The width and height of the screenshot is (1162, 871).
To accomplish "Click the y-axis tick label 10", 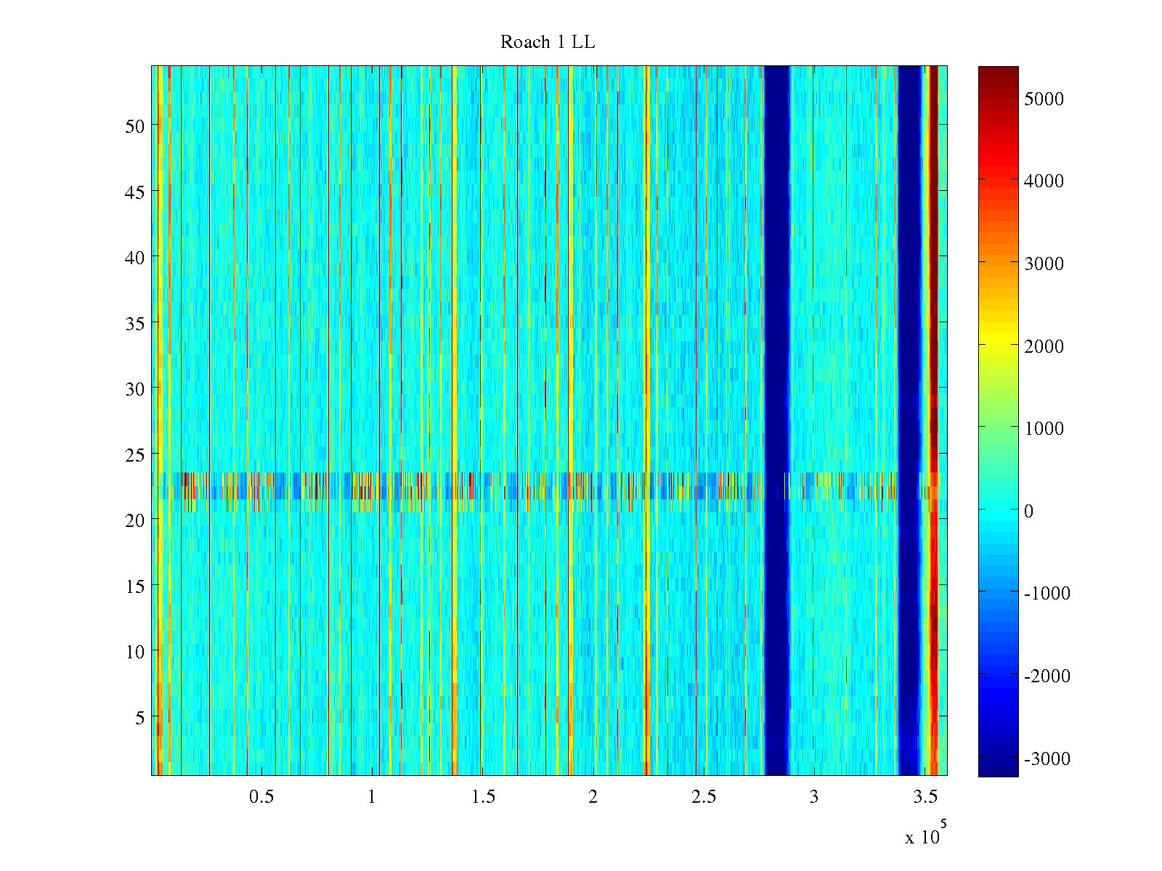I will click(x=135, y=652).
